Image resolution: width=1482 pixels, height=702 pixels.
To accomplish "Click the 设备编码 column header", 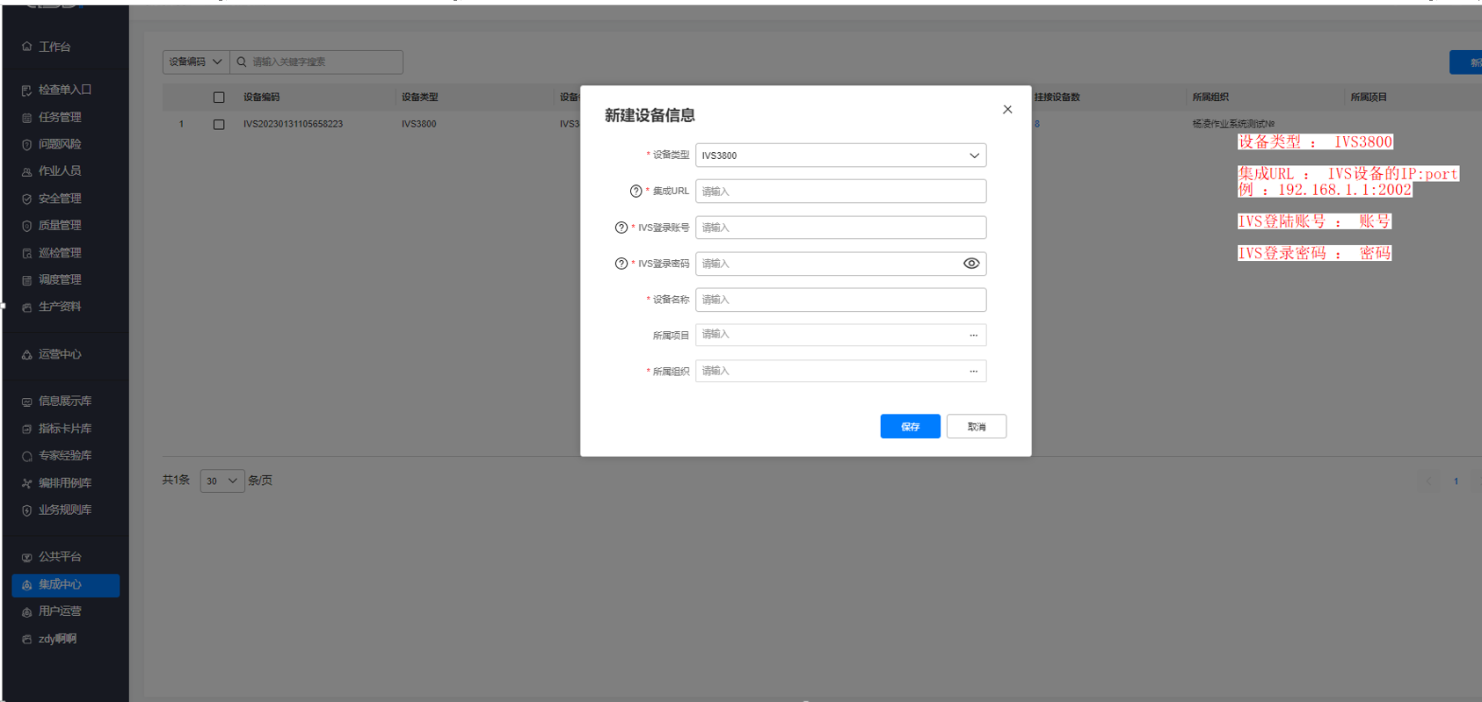I will 261,98.
